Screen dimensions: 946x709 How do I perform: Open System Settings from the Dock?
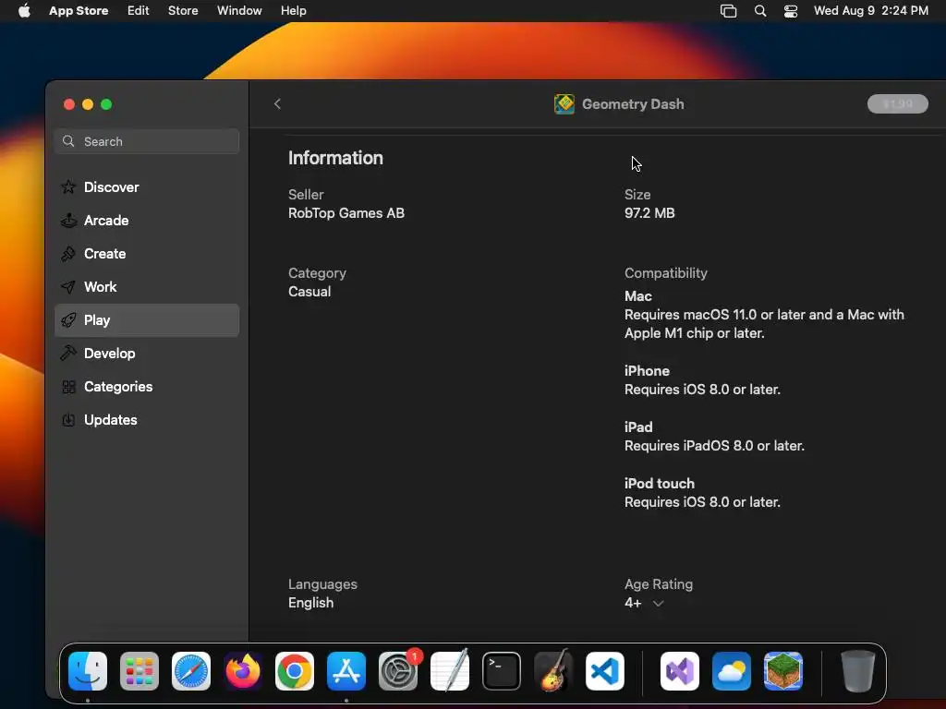(398, 671)
